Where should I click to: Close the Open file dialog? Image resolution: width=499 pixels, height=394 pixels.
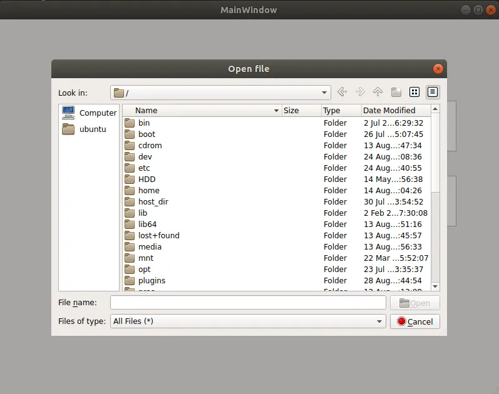point(438,69)
